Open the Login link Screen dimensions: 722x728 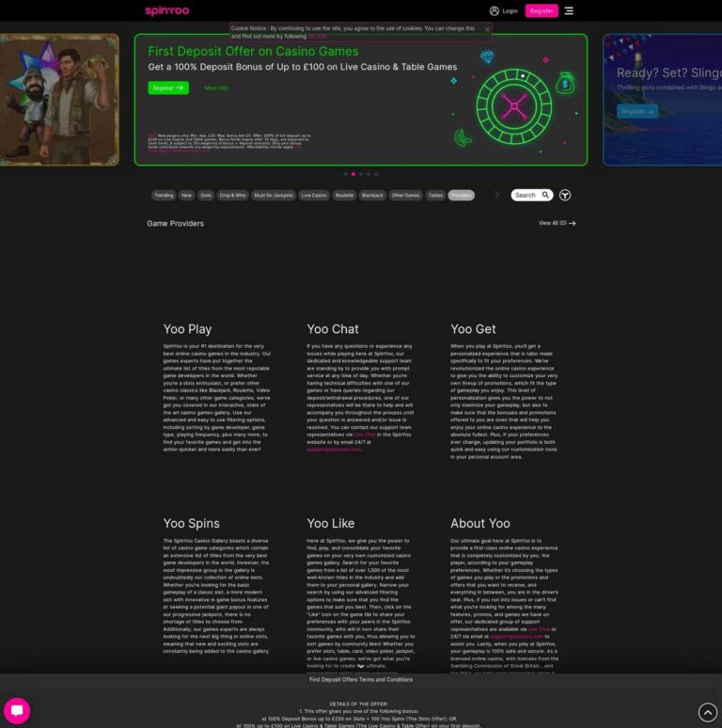(510, 10)
